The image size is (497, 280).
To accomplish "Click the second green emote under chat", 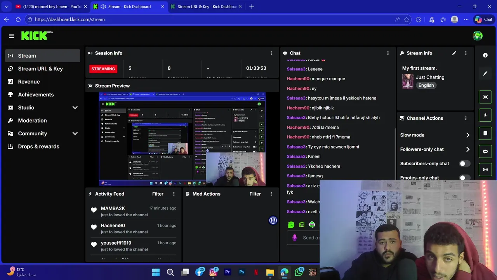I will click(x=302, y=225).
